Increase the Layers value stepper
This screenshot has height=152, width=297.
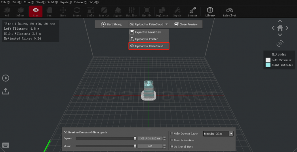[x=164, y=137]
